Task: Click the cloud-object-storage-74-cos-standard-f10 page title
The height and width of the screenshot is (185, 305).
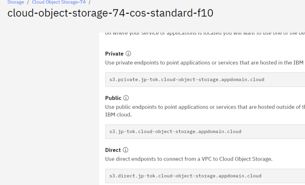Action: [x=110, y=13]
